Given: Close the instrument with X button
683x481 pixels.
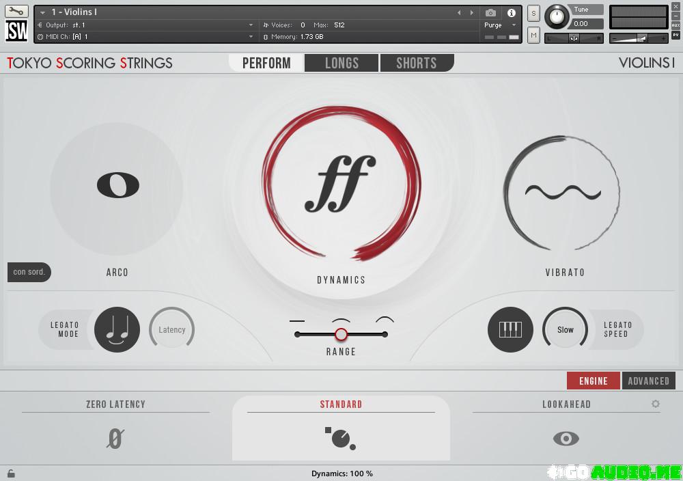Looking at the screenshot, I should click(x=675, y=7).
